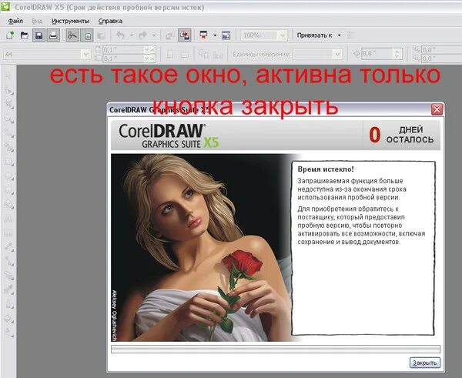Open the Application launcher dropdown arrow
Viewport: 462px width, 378px height.
pyautogui.click(x=215, y=35)
